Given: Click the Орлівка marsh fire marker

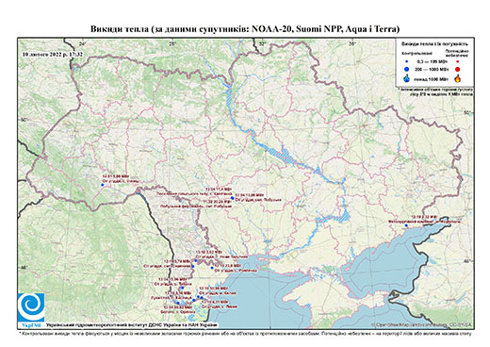Looking at the screenshot, I should [178, 303].
